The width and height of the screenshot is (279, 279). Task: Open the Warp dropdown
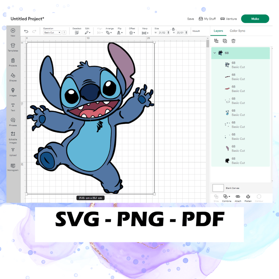[145, 33]
